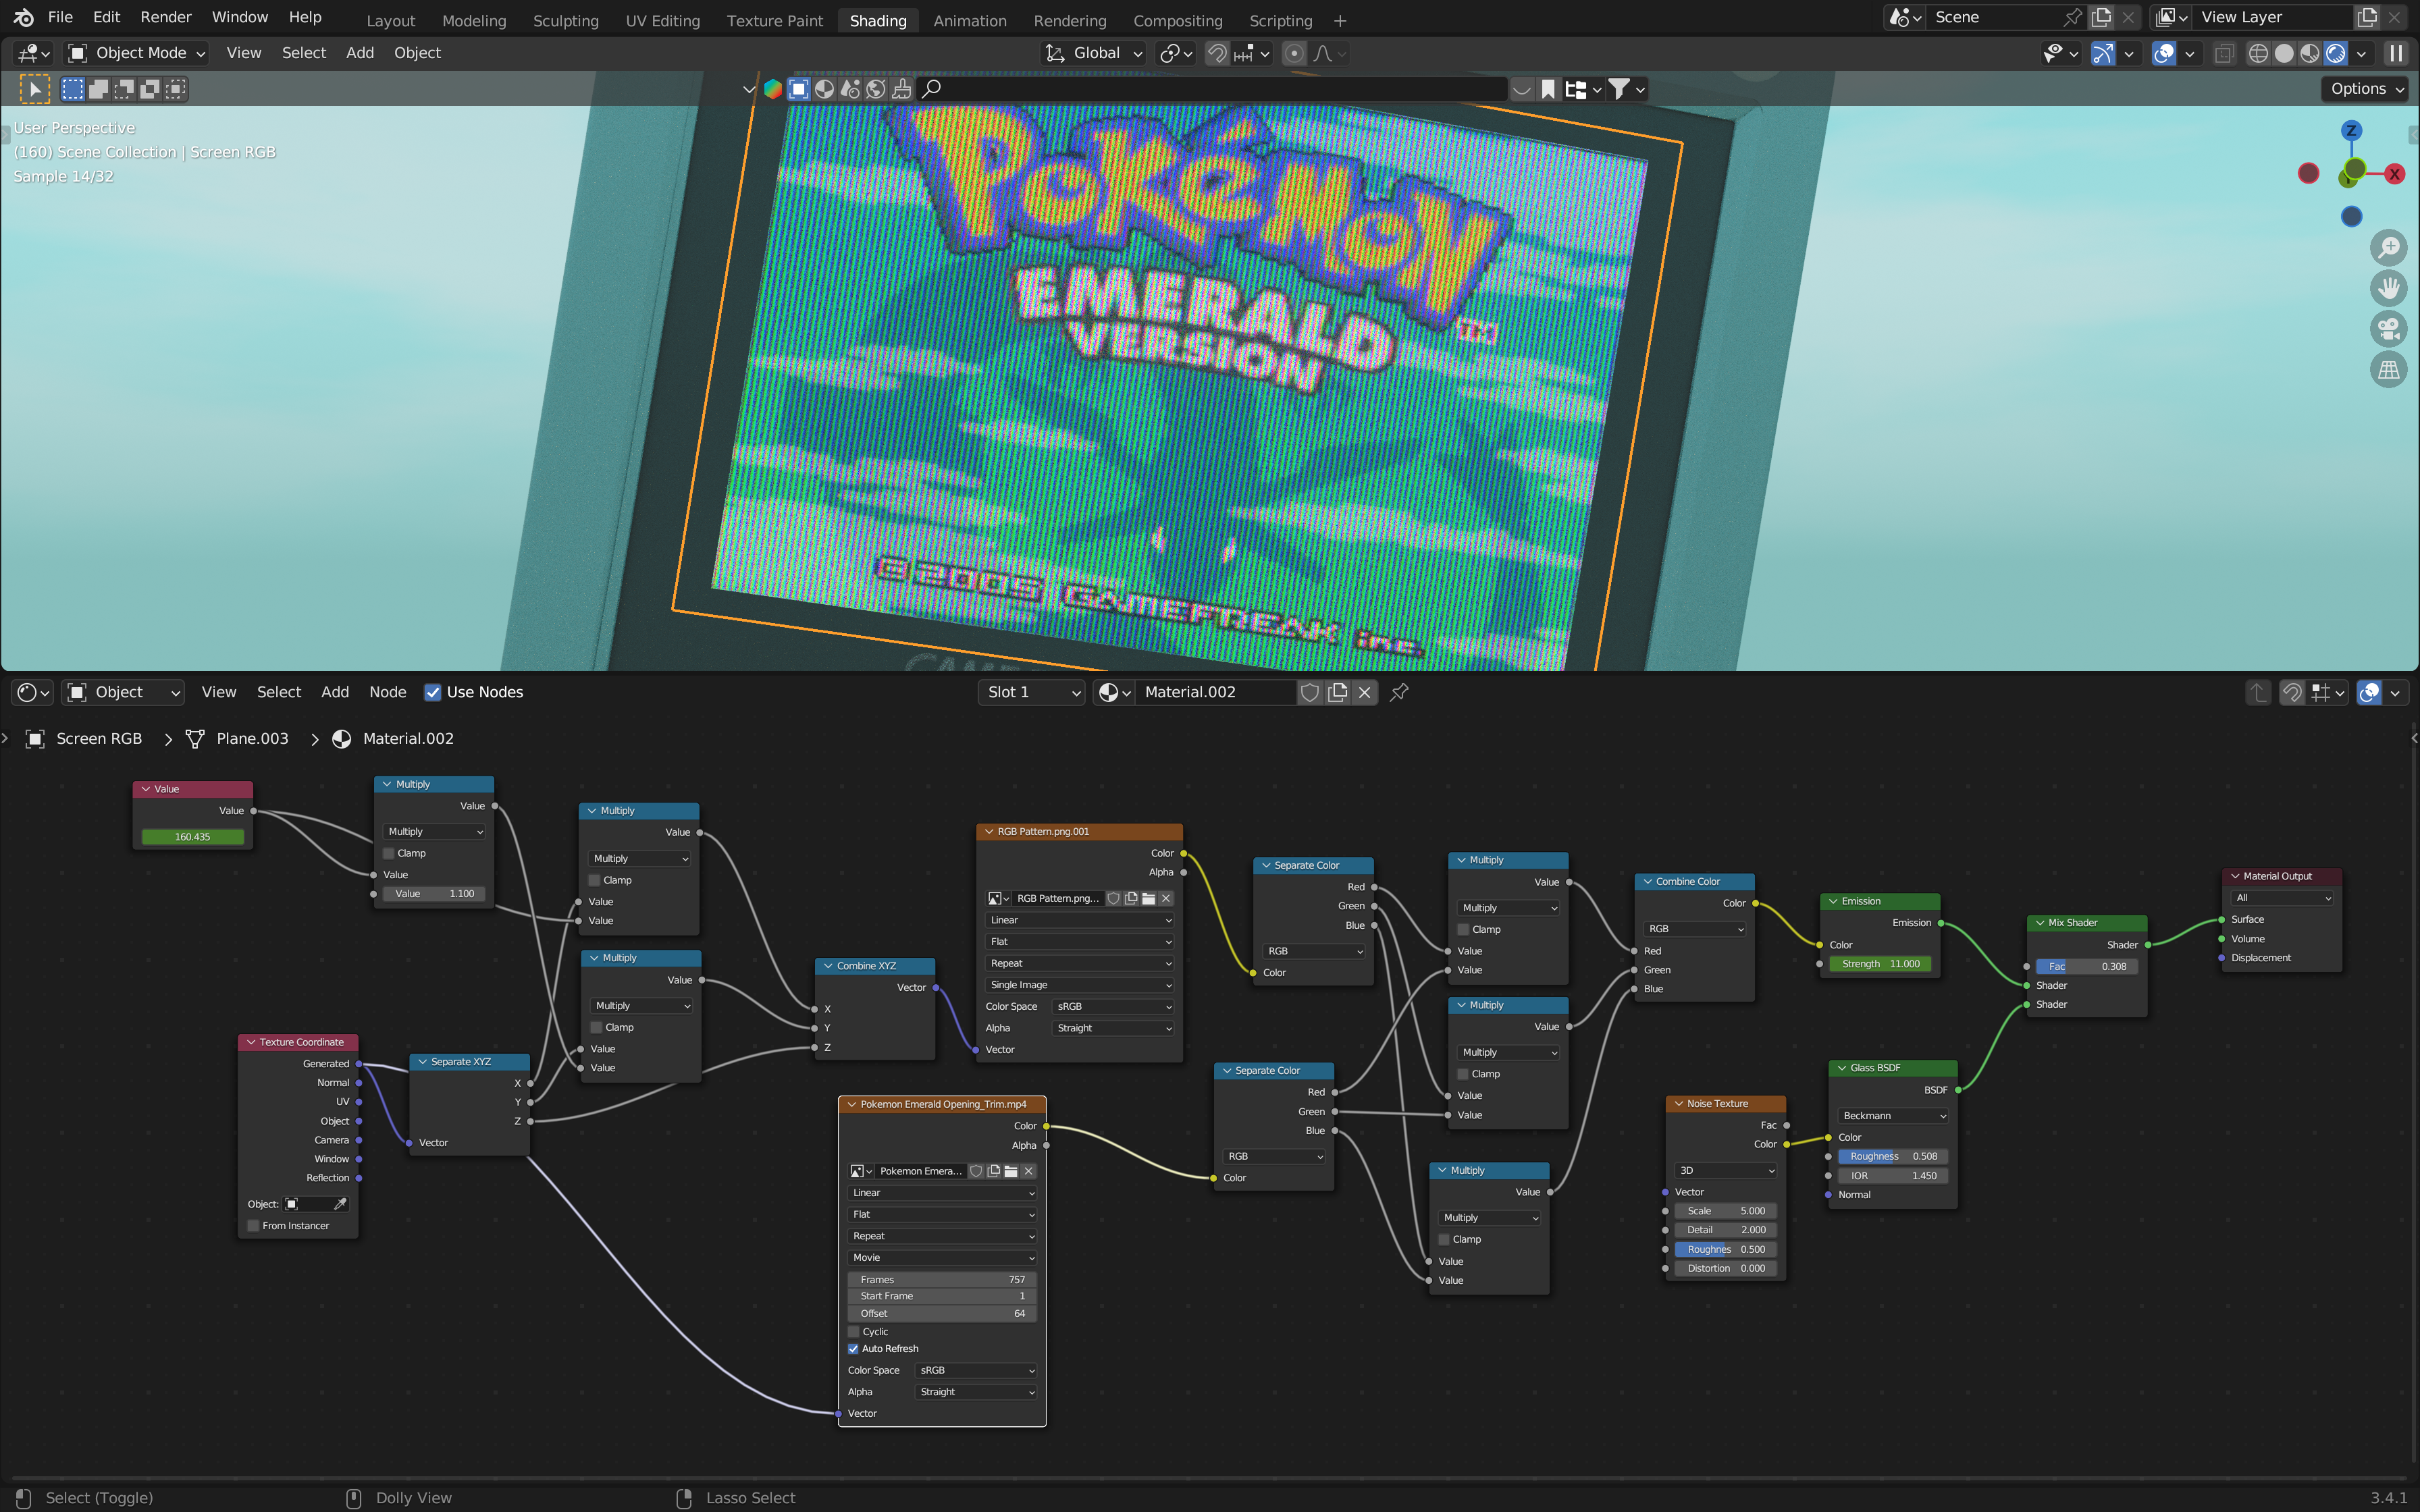The image size is (2420, 1512).
Task: Duplicate Material.002 with new material icon
Action: point(1337,692)
